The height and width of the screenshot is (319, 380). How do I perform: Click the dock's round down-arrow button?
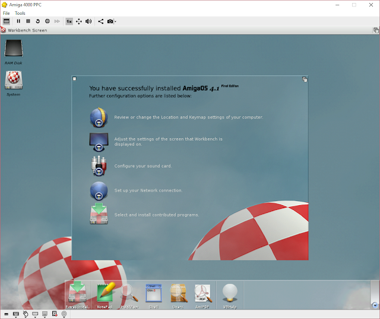pos(375,305)
